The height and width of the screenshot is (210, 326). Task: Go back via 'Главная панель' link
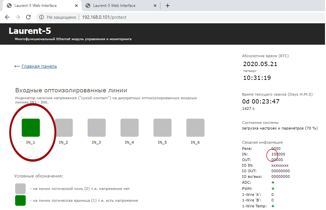point(39,66)
